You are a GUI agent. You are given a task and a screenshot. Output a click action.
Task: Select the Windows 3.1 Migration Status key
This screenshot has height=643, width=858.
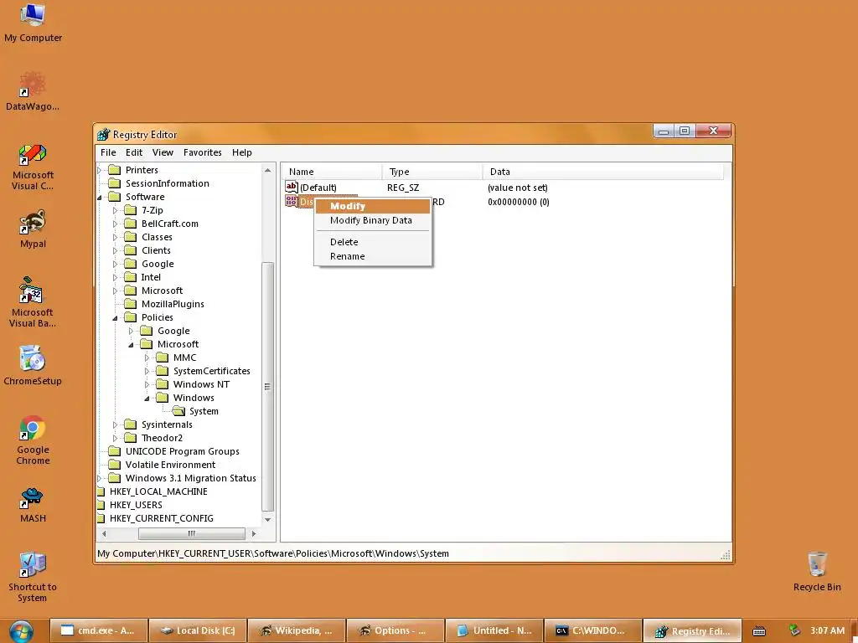[x=190, y=478]
